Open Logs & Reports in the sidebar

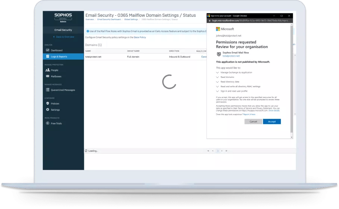(x=63, y=56)
